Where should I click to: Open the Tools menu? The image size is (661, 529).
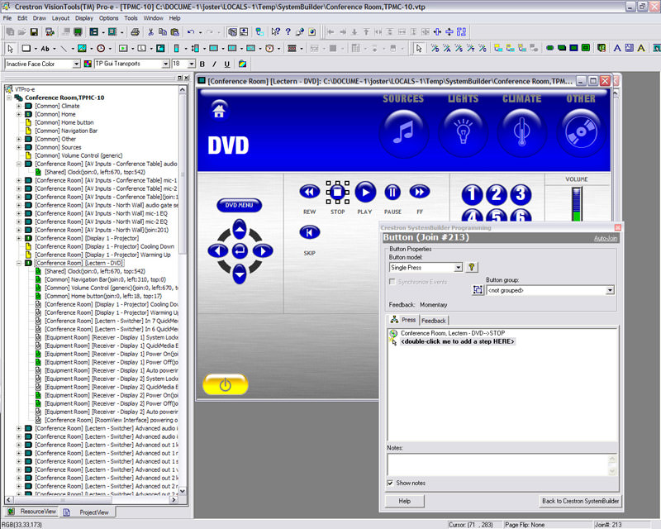tap(131, 18)
